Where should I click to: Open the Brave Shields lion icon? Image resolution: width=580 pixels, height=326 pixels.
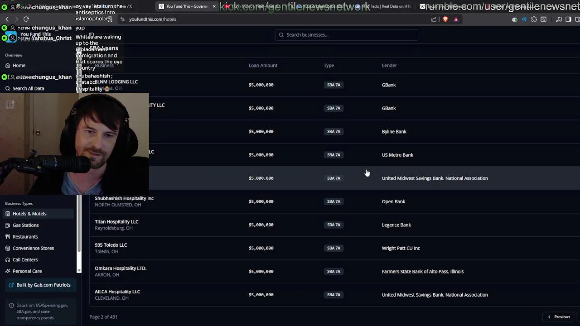coord(445,19)
